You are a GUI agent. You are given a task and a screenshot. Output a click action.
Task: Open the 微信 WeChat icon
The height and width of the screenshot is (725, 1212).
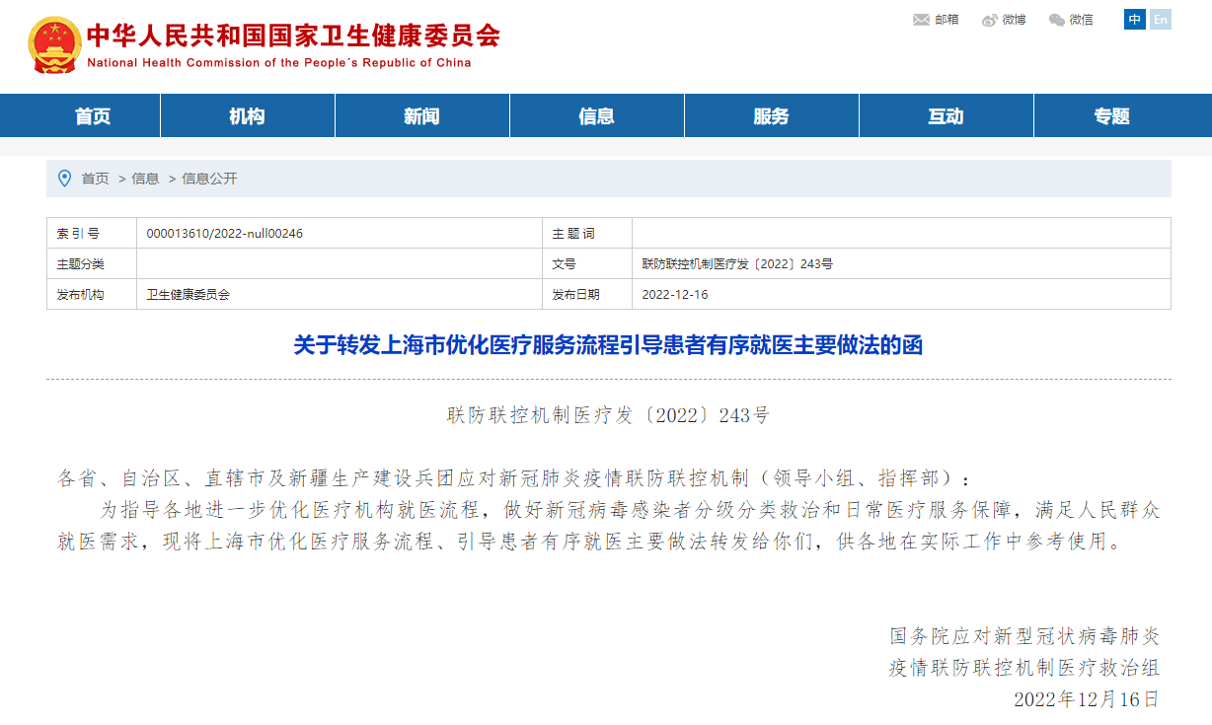(1057, 20)
